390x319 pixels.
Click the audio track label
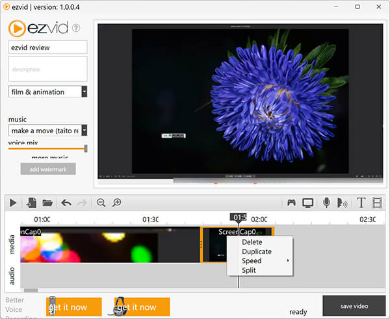(x=12, y=275)
